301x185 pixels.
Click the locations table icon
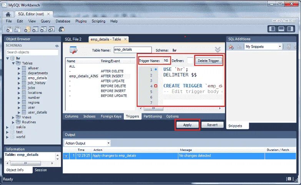point(24,93)
